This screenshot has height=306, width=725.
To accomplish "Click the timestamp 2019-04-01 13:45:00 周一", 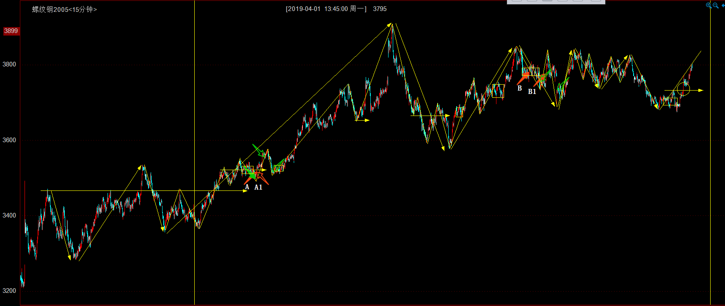I will (x=326, y=9).
